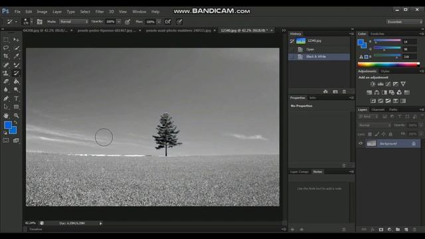The image size is (425, 239).
Task: Open layer filter Kind dropdown
Action: pos(369,117)
